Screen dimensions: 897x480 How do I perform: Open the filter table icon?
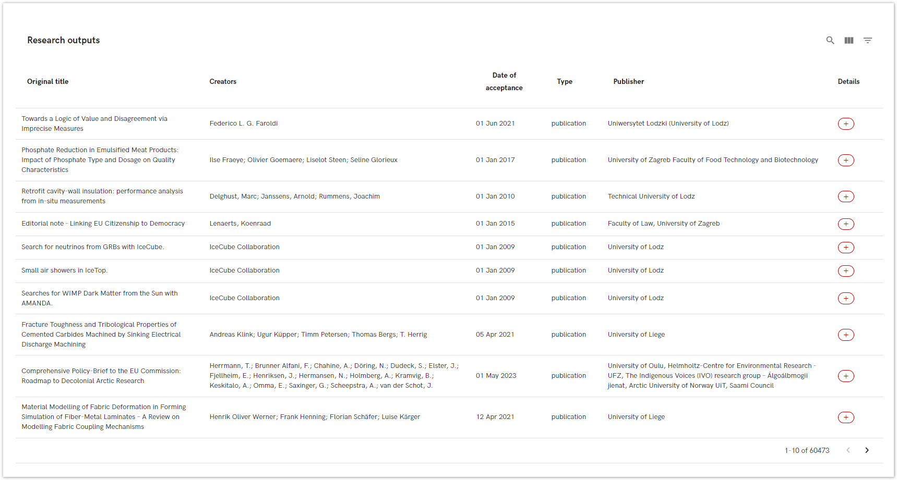tap(868, 40)
